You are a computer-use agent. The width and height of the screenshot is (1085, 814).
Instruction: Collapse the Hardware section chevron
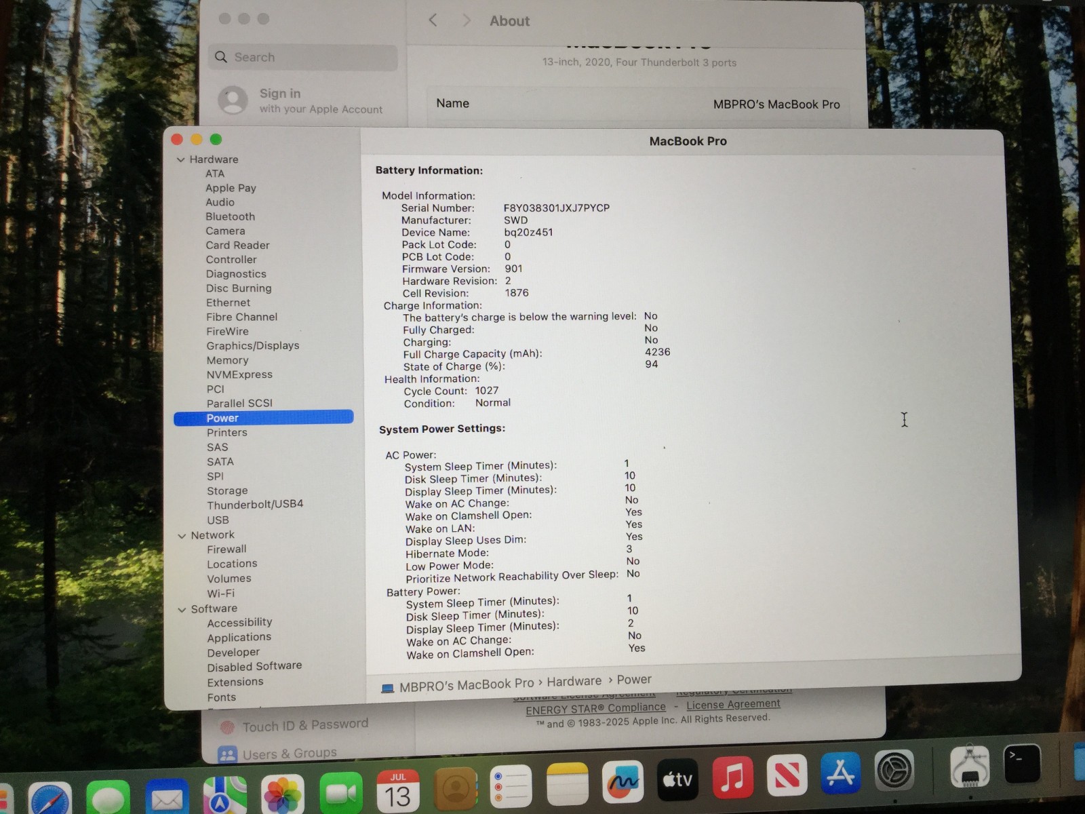tap(181, 160)
